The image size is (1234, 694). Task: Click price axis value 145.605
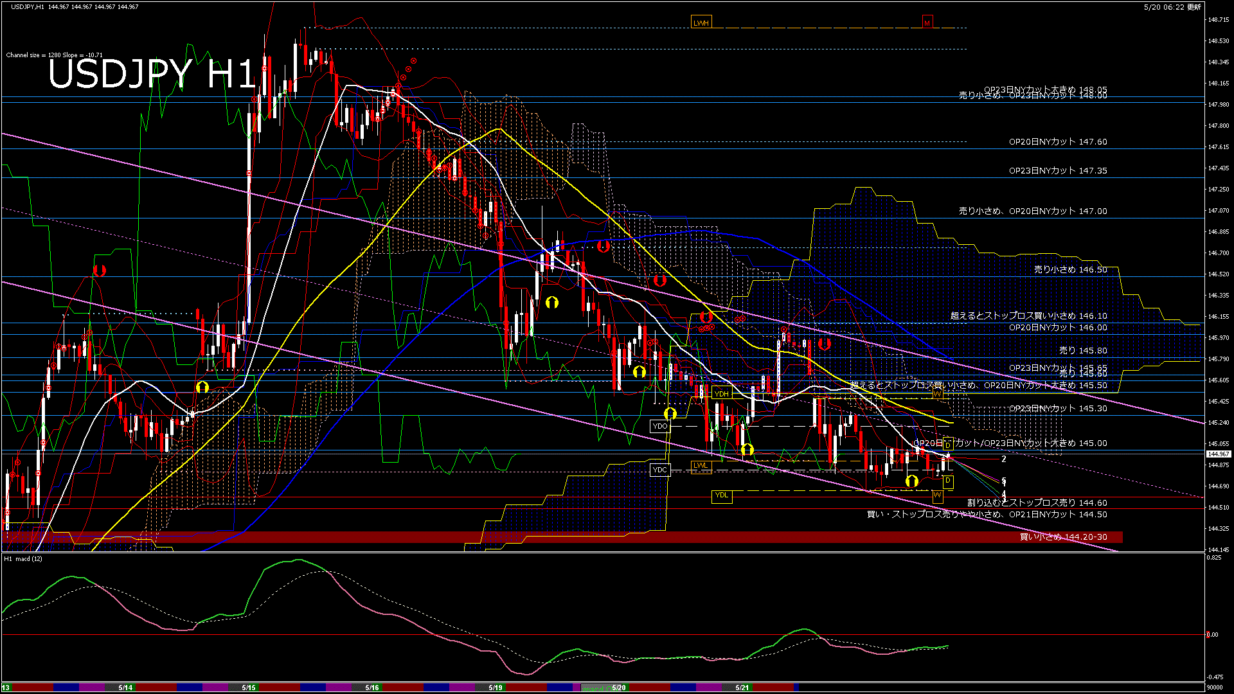1219,380
